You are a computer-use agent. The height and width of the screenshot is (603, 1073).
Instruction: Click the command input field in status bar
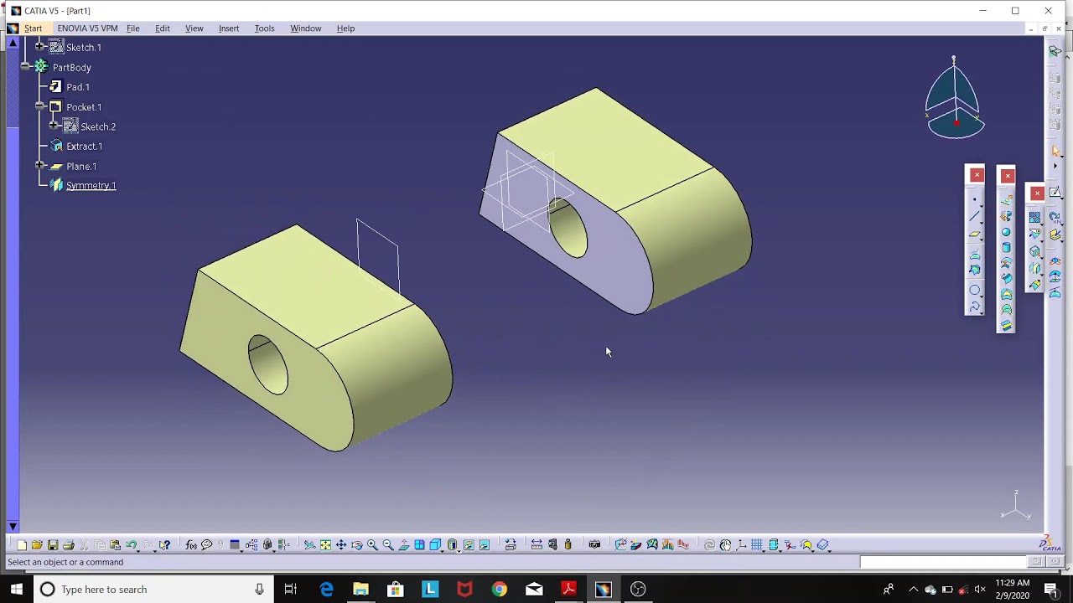coord(943,562)
